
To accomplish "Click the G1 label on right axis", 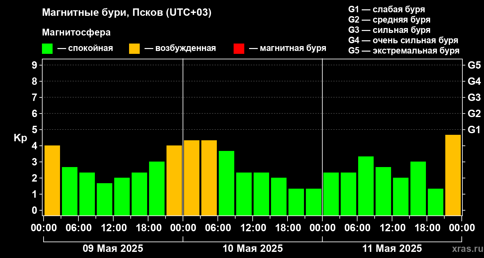I will point(474,130).
